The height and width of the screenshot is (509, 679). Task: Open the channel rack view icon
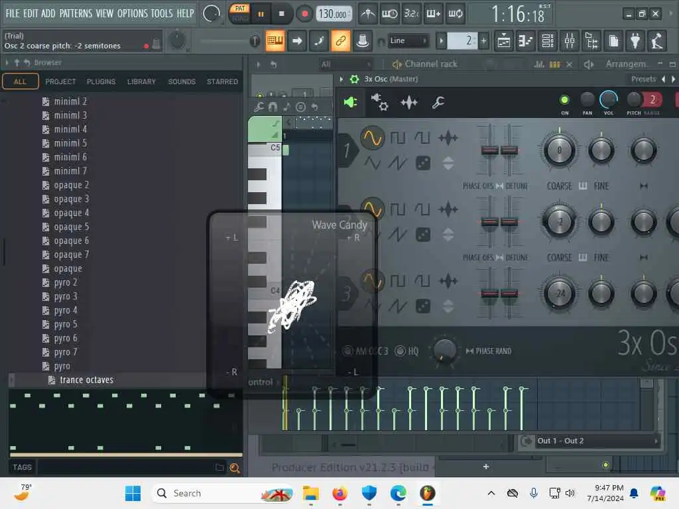pos(548,41)
